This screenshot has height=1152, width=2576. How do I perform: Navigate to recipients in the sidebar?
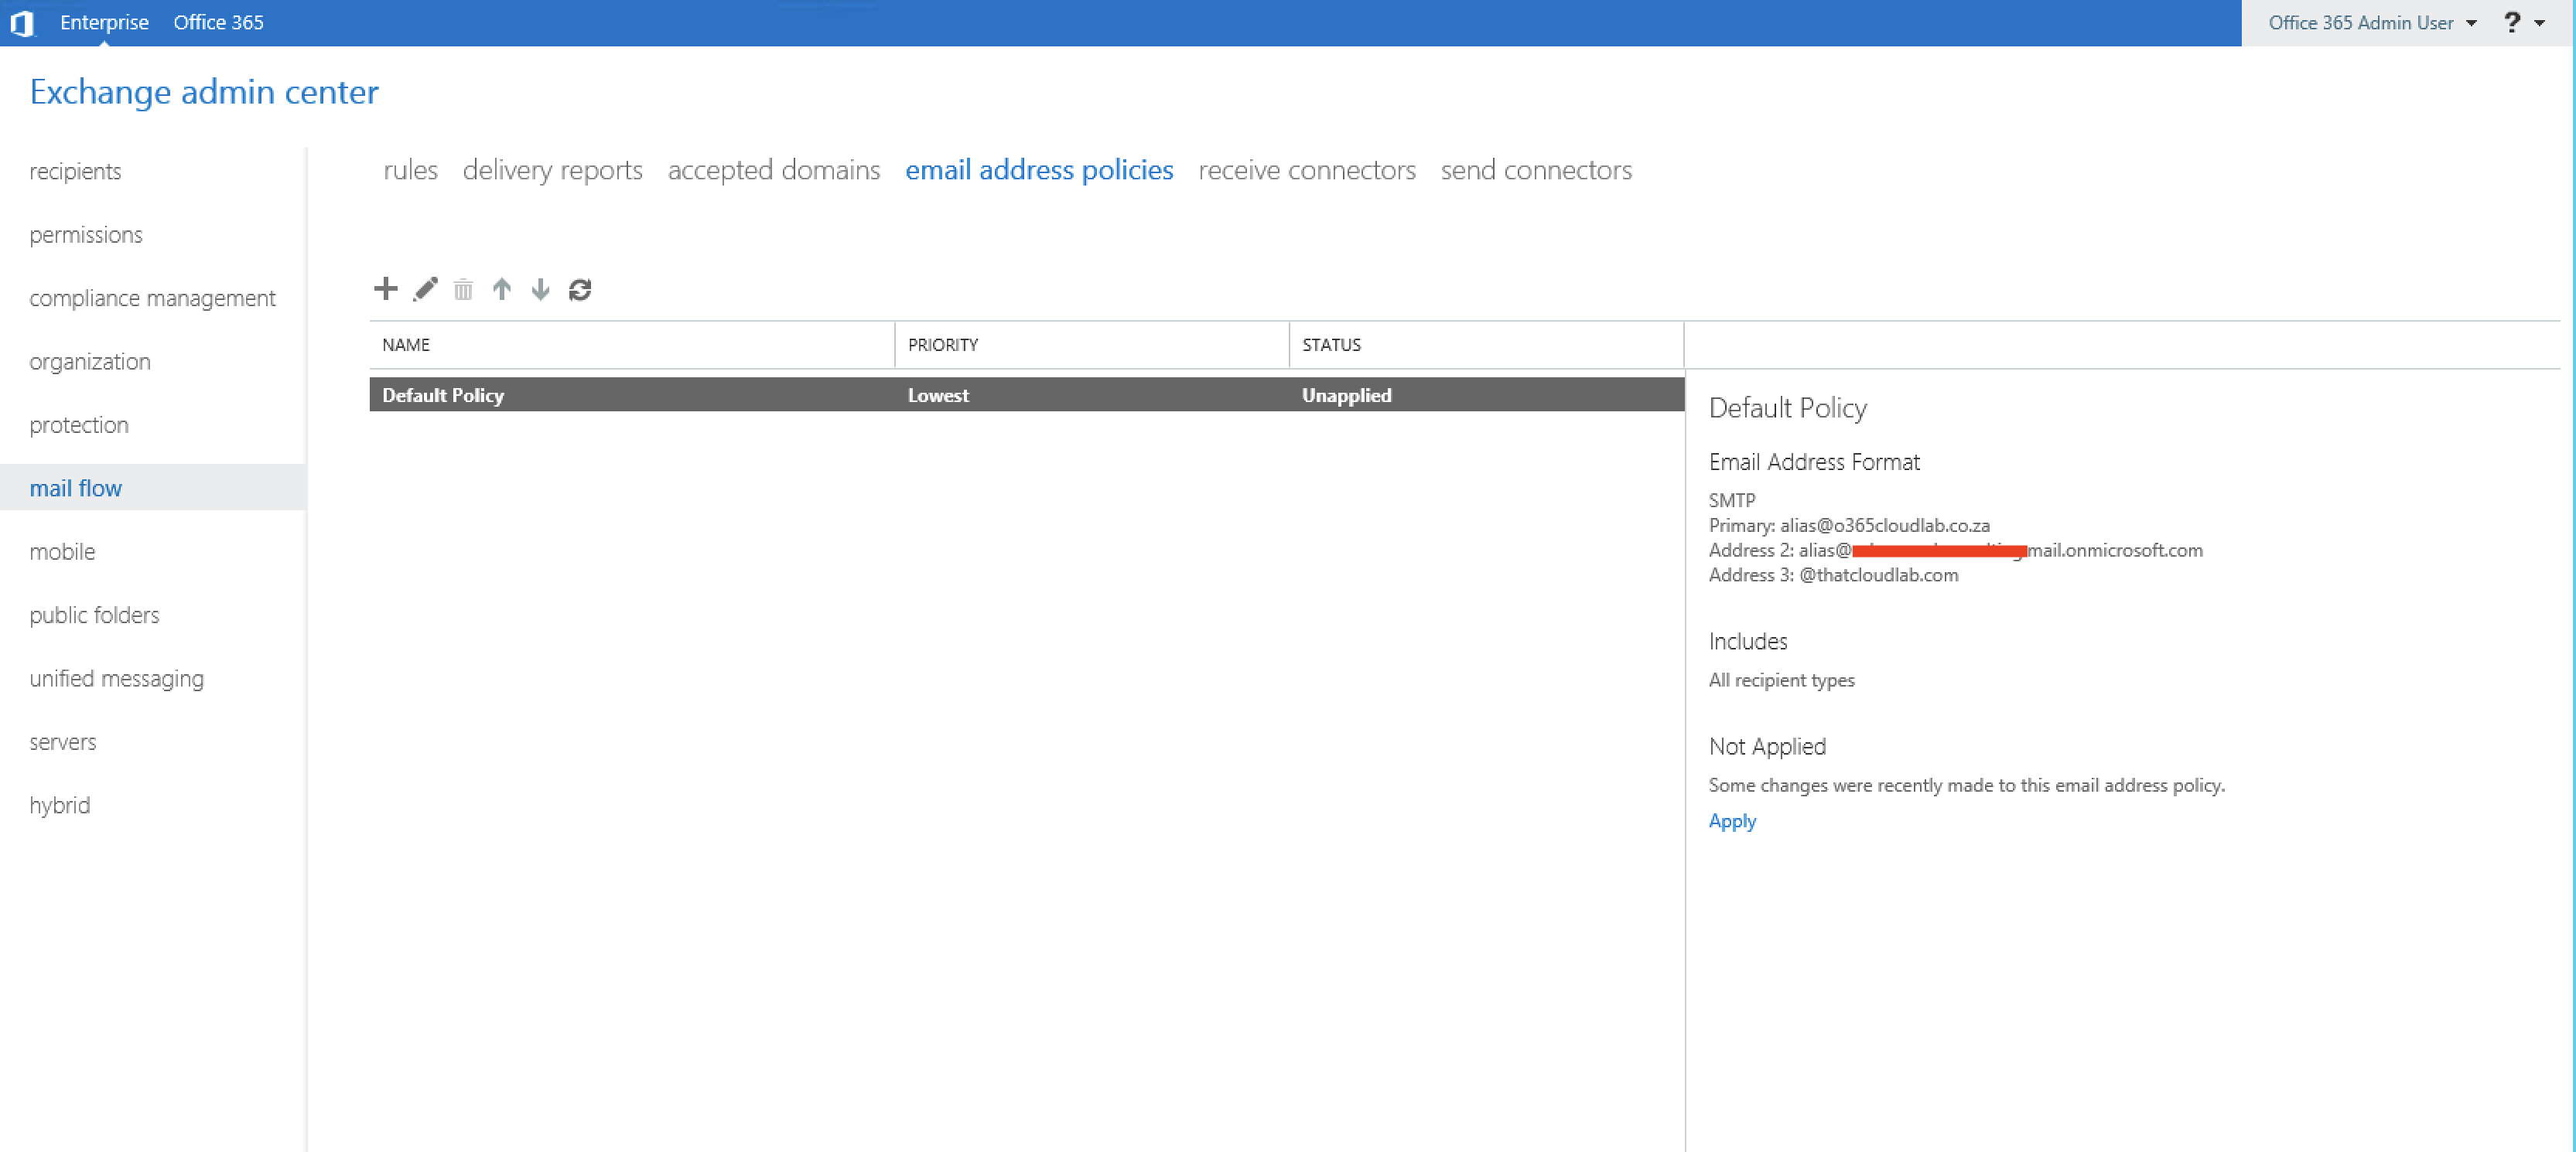75,171
